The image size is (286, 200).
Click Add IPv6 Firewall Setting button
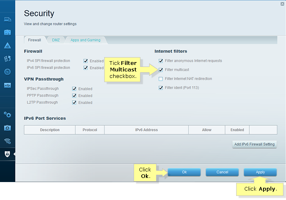coord(255,144)
